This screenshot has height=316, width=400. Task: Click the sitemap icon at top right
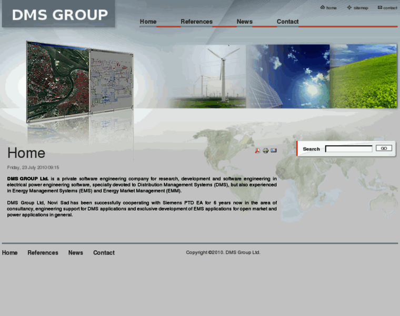pos(349,7)
